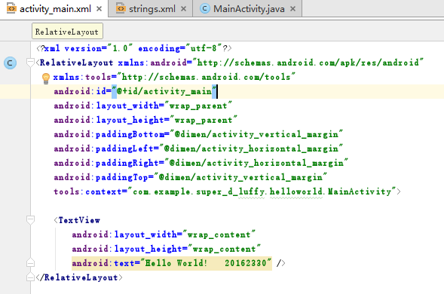Collapse the TextView tag fold
The width and height of the screenshot is (444, 294).
tap(30, 220)
